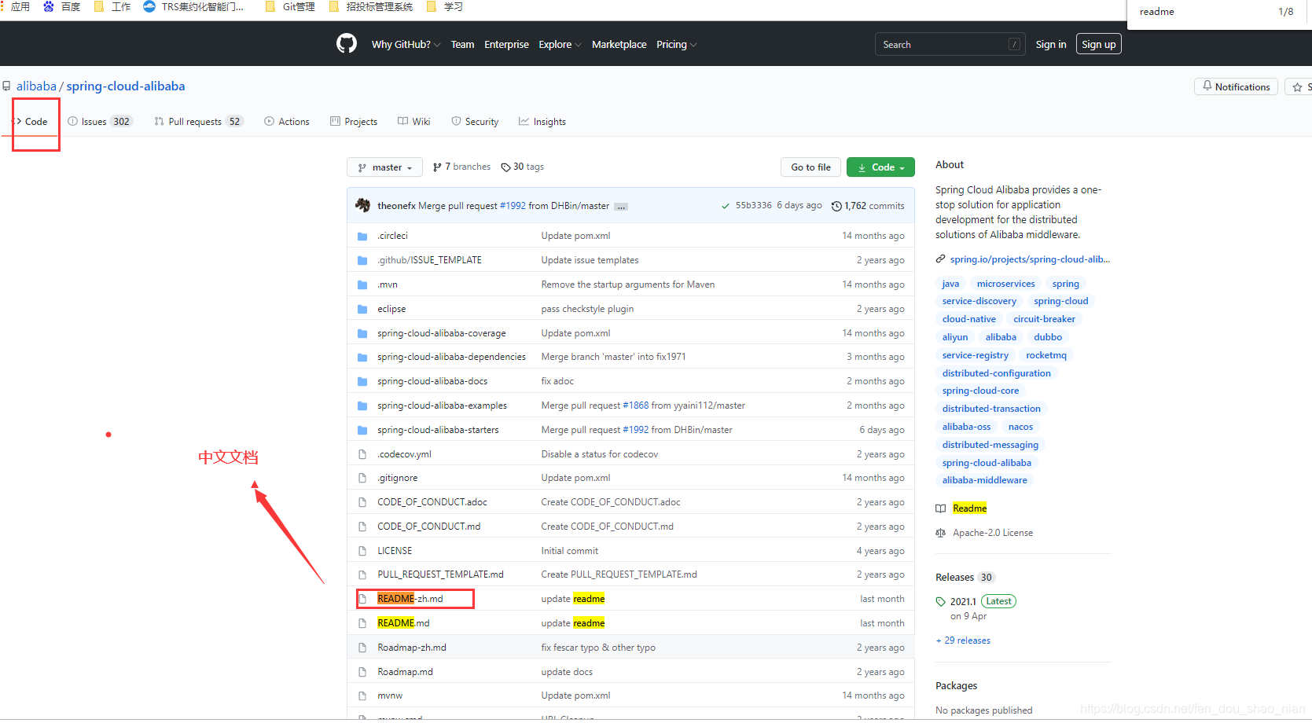Click file icon beside .codecov.yml
This screenshot has height=723, width=1312.
click(x=362, y=454)
